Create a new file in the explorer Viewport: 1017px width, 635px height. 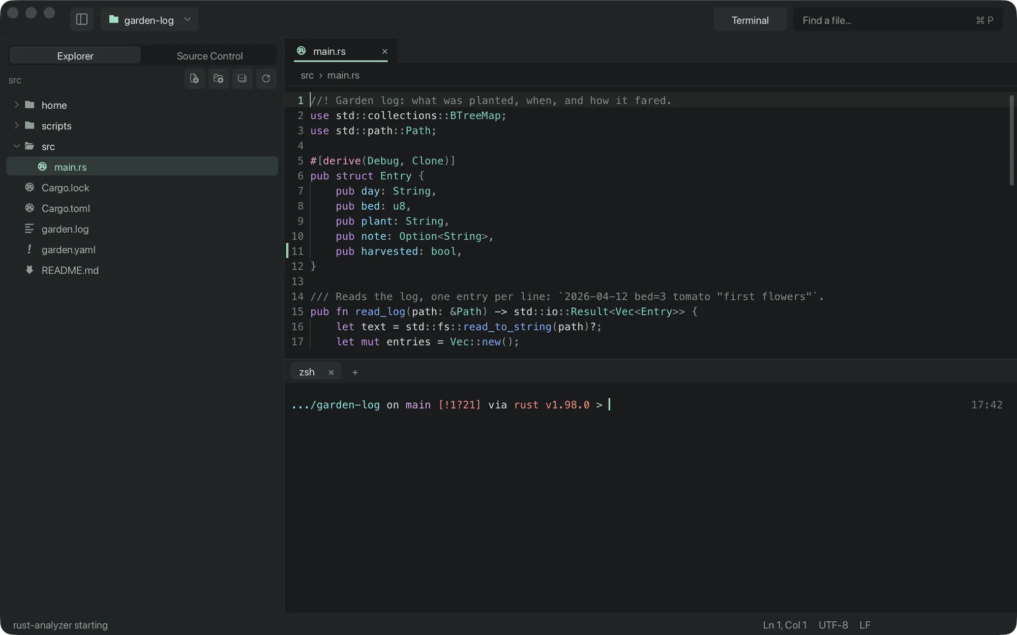click(194, 78)
